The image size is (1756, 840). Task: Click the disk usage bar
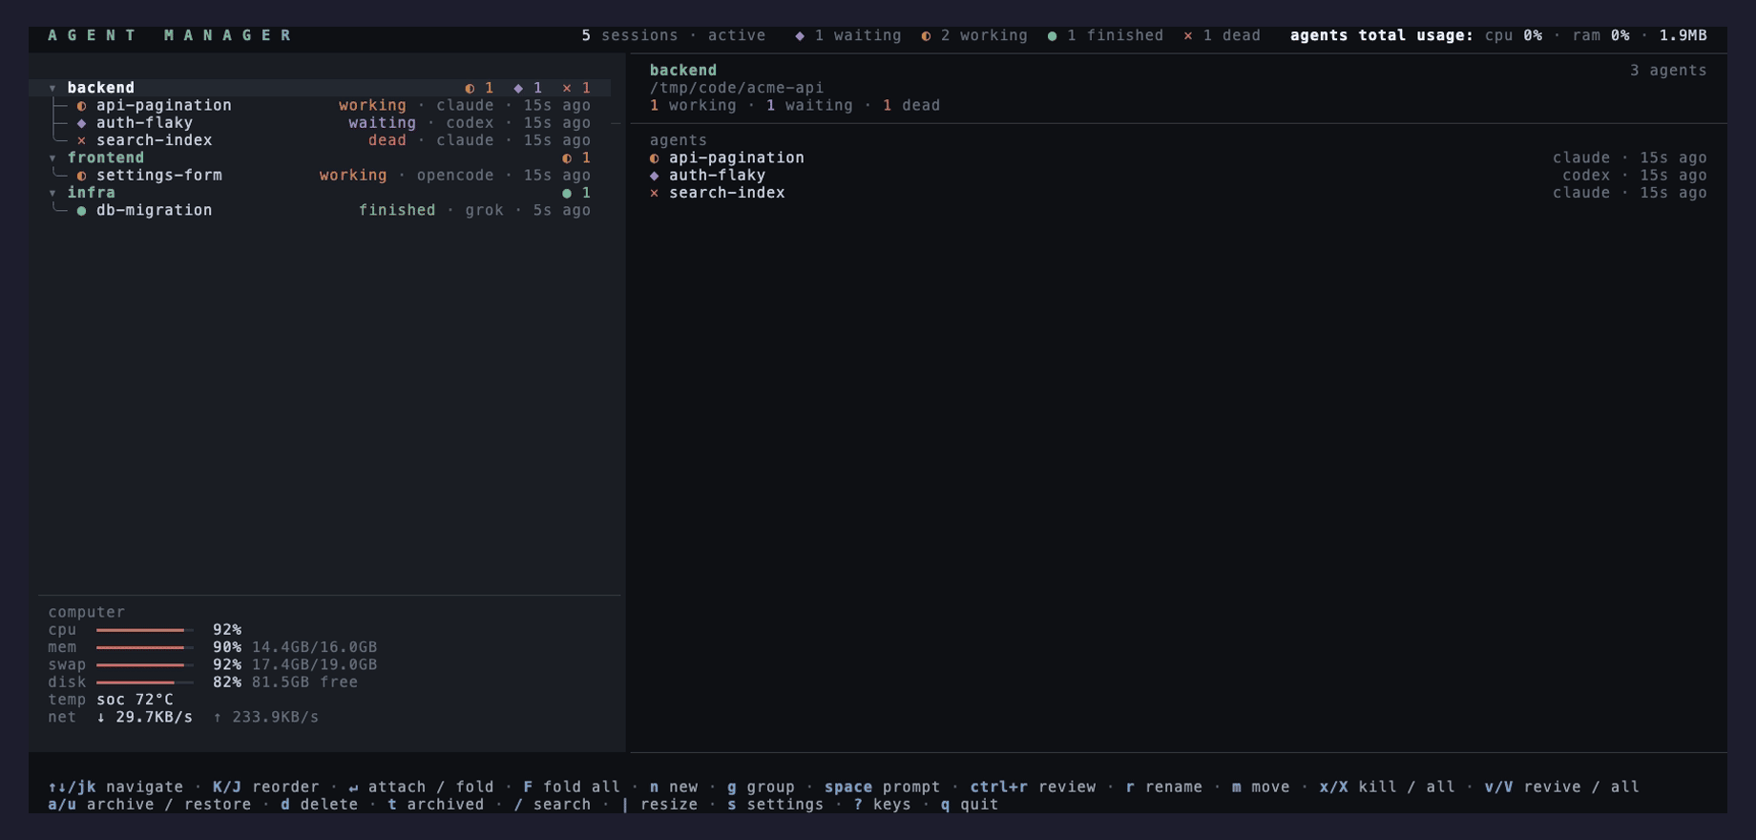pos(144,682)
